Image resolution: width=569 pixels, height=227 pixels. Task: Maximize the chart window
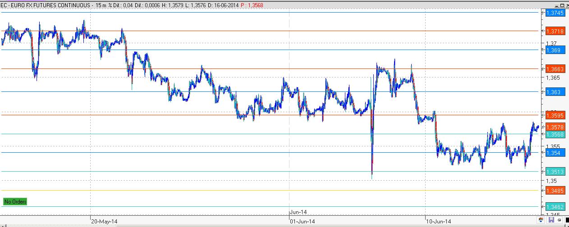(x=562, y=5)
